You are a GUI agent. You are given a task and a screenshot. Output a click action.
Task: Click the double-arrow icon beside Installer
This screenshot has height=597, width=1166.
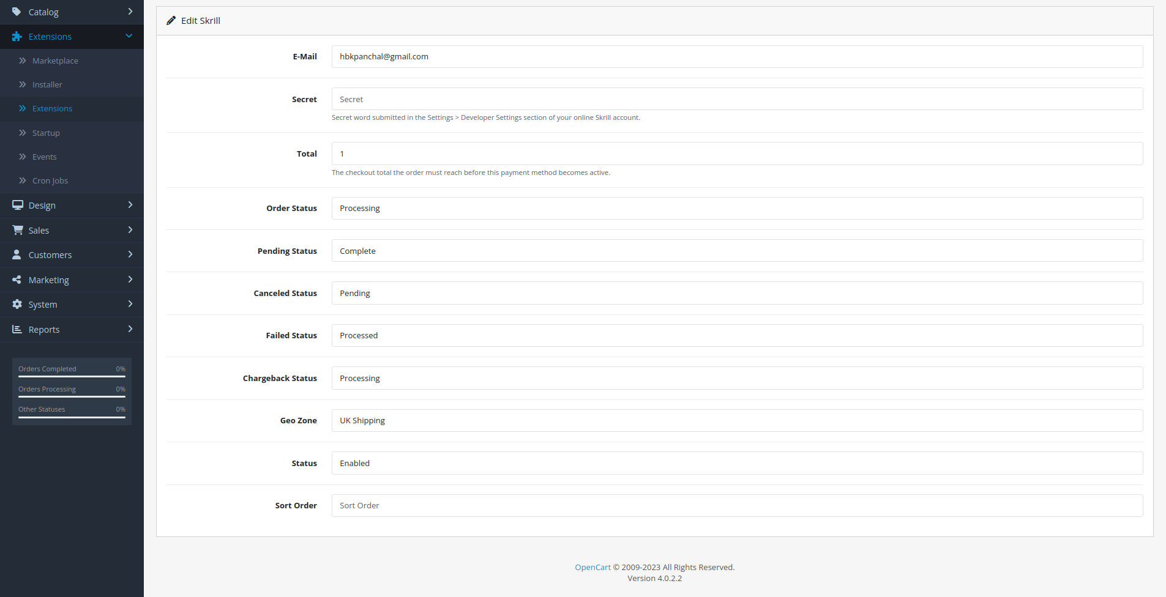(x=22, y=84)
